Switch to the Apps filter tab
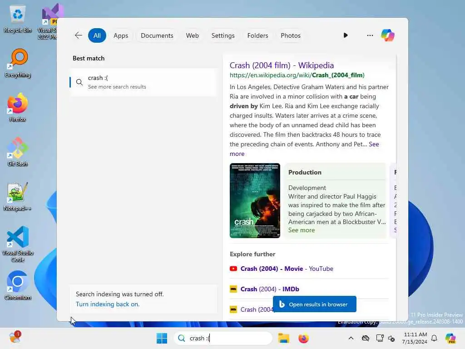465x349 pixels. (x=121, y=35)
